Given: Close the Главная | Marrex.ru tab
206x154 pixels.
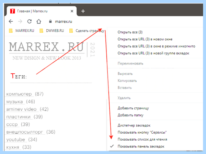Looking at the screenshot, I should pos(72,11).
